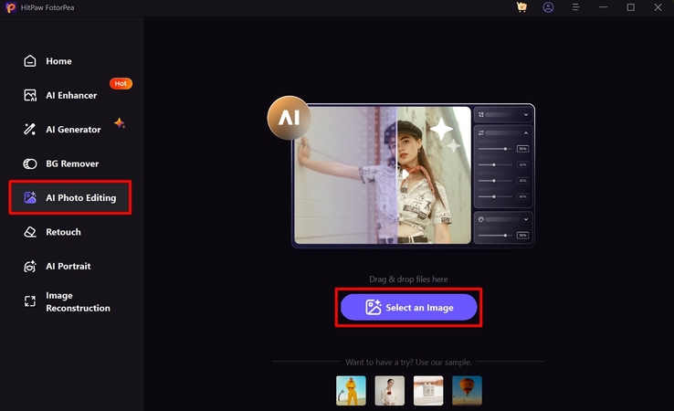Use the woman in white sample image
This screenshot has height=411, width=674.
point(390,391)
